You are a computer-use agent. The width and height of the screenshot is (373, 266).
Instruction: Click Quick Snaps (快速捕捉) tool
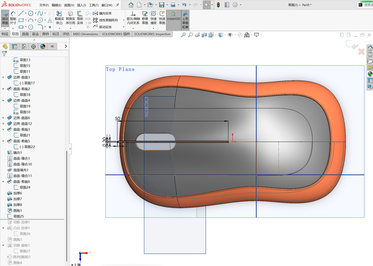pos(153,18)
